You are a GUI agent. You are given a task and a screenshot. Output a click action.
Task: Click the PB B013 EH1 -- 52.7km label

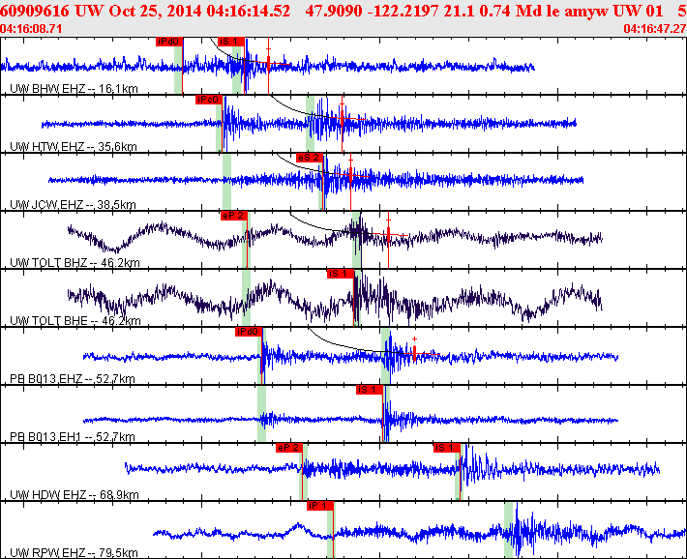(73, 437)
